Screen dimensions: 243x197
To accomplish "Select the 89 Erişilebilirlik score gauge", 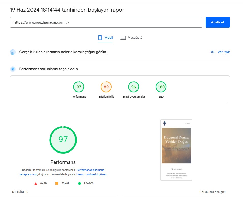I will click(106, 87).
